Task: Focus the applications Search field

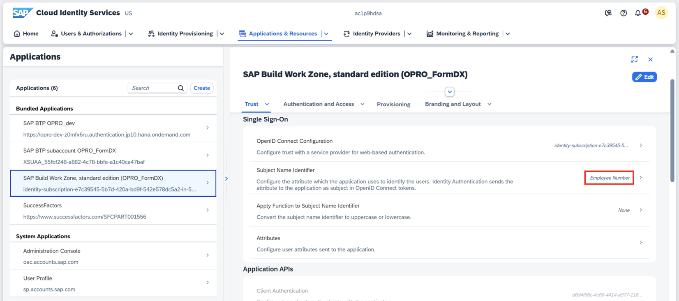Action: (153, 88)
